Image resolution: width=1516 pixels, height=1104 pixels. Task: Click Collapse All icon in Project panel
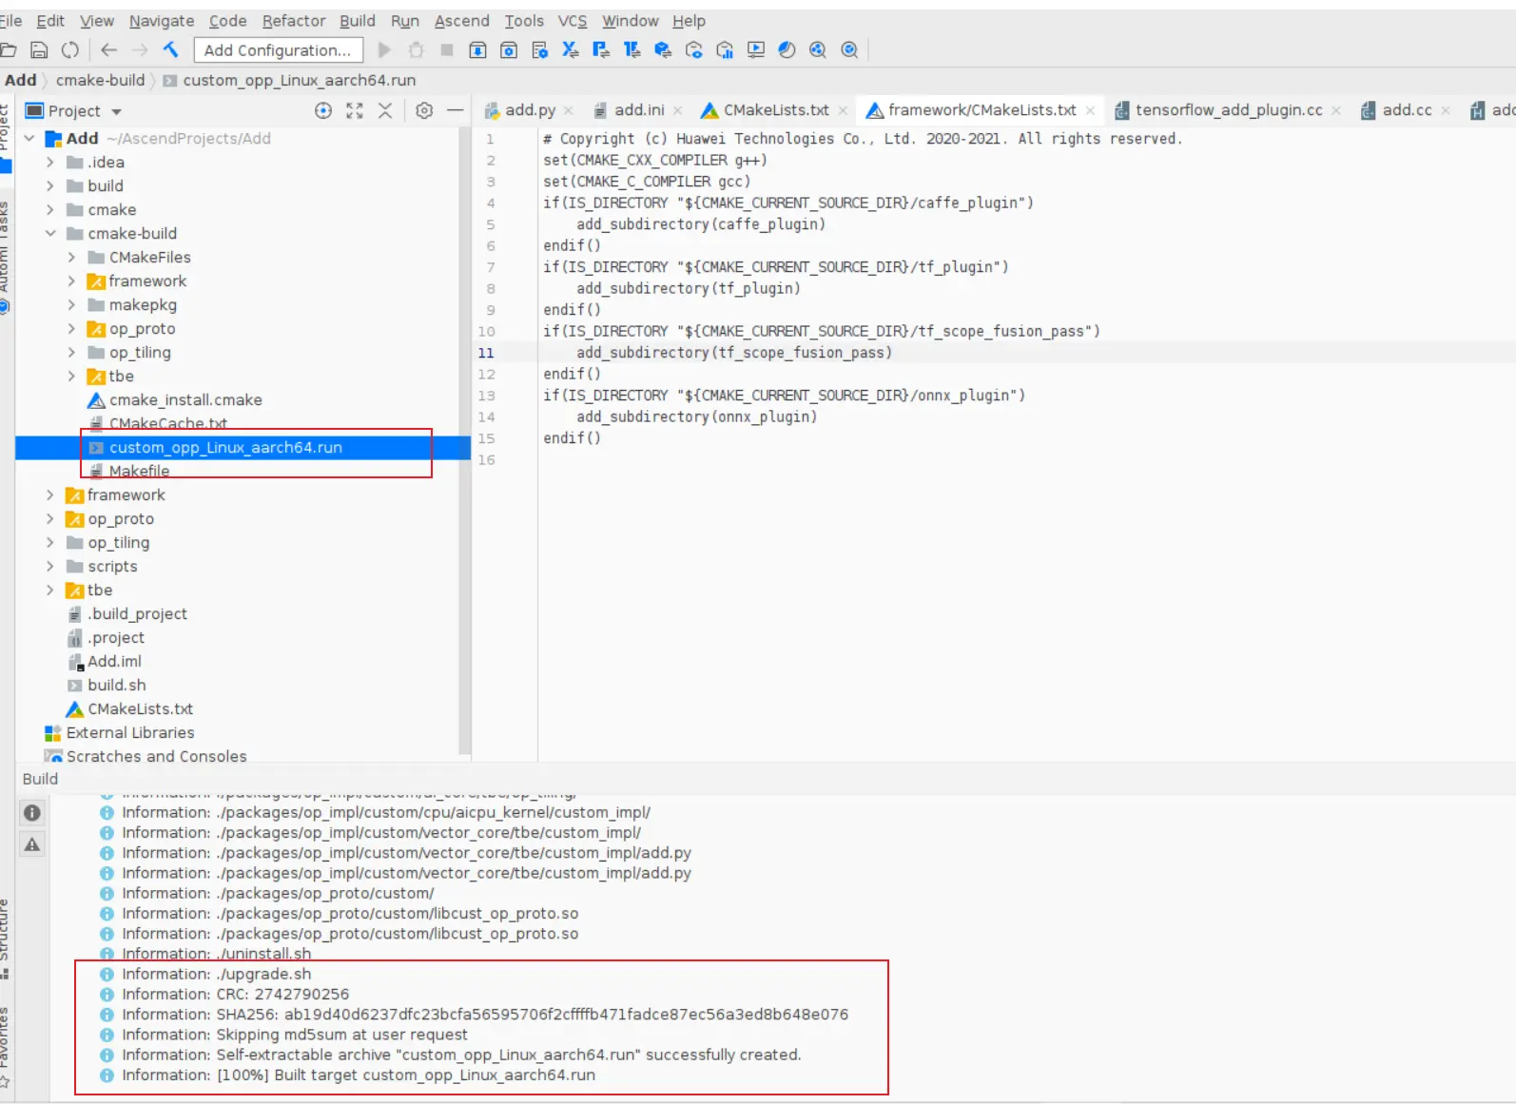click(385, 111)
